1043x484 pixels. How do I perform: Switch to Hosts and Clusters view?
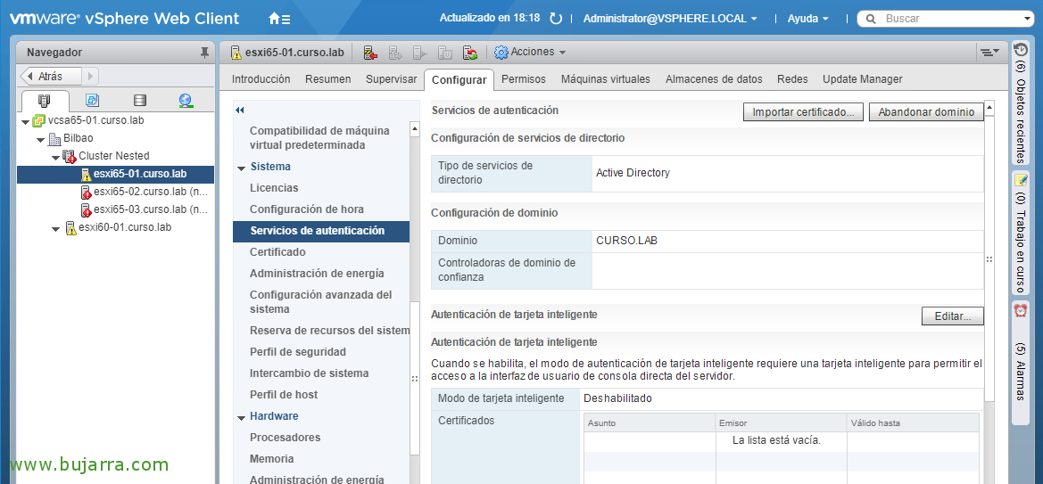click(x=45, y=101)
